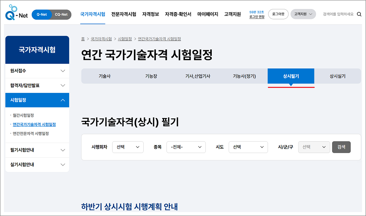Open the 전문자격시험 top menu
This screenshot has height=216, width=366.
(x=124, y=14)
